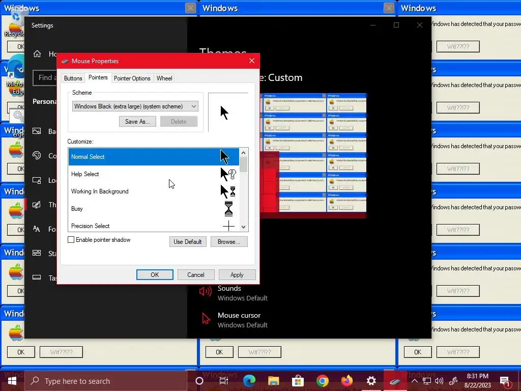
Task: Open the Pointer Options tab
Action: pyautogui.click(x=132, y=78)
